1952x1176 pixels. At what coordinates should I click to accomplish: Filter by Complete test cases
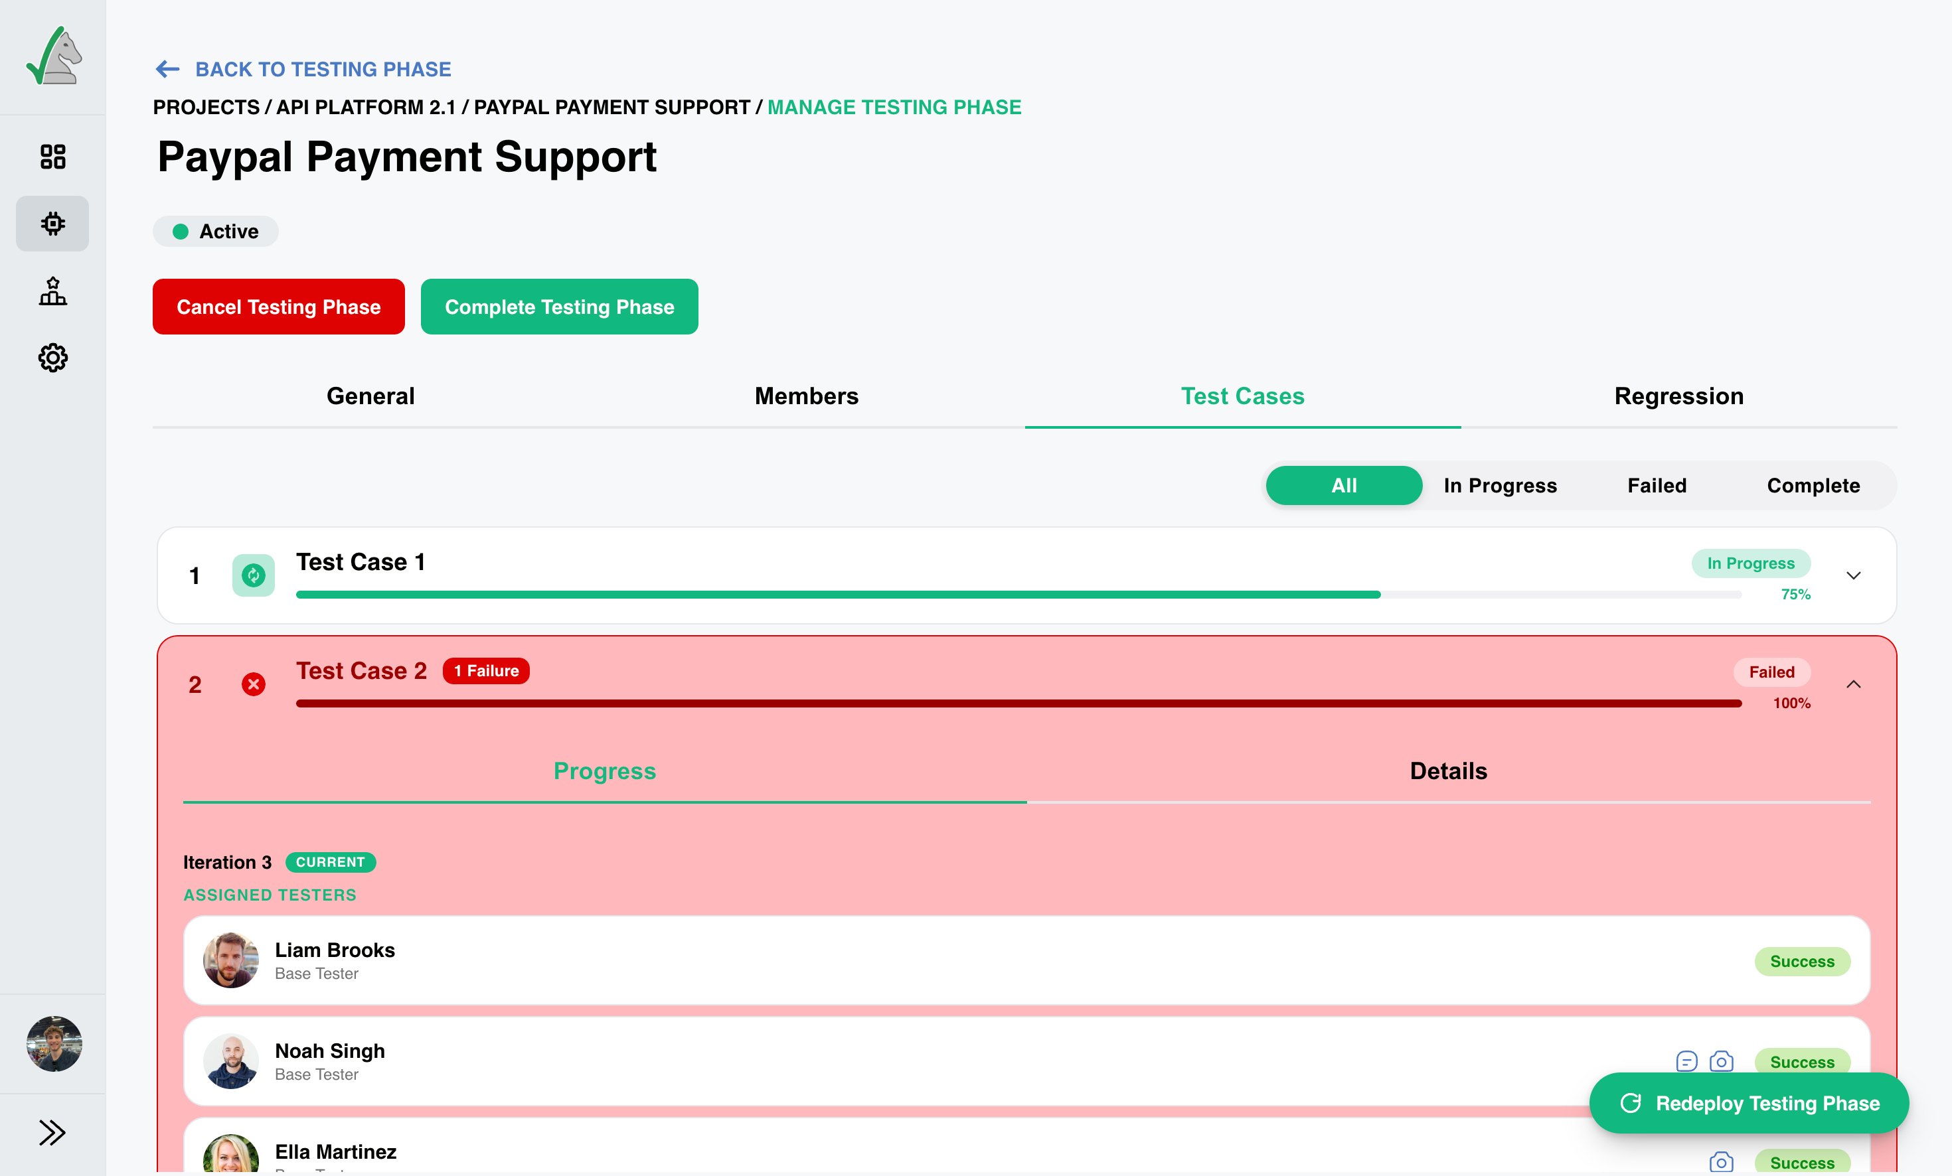(1813, 485)
